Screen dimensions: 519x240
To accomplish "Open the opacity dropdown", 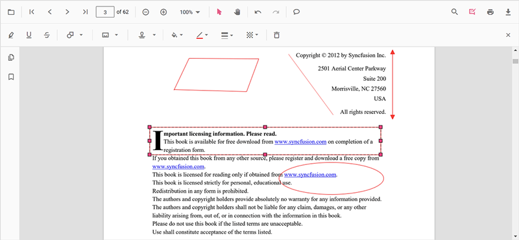I will (x=252, y=36).
